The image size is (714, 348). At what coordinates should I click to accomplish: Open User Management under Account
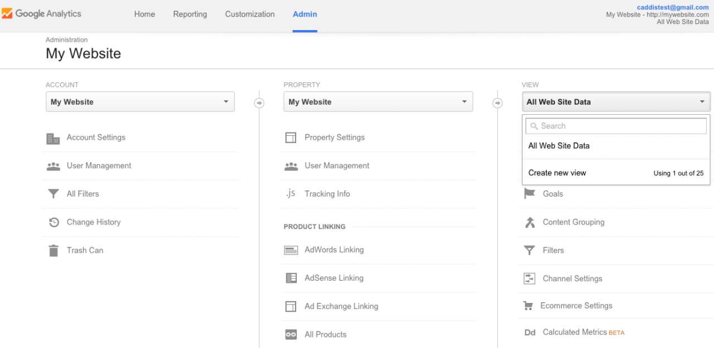(x=99, y=166)
